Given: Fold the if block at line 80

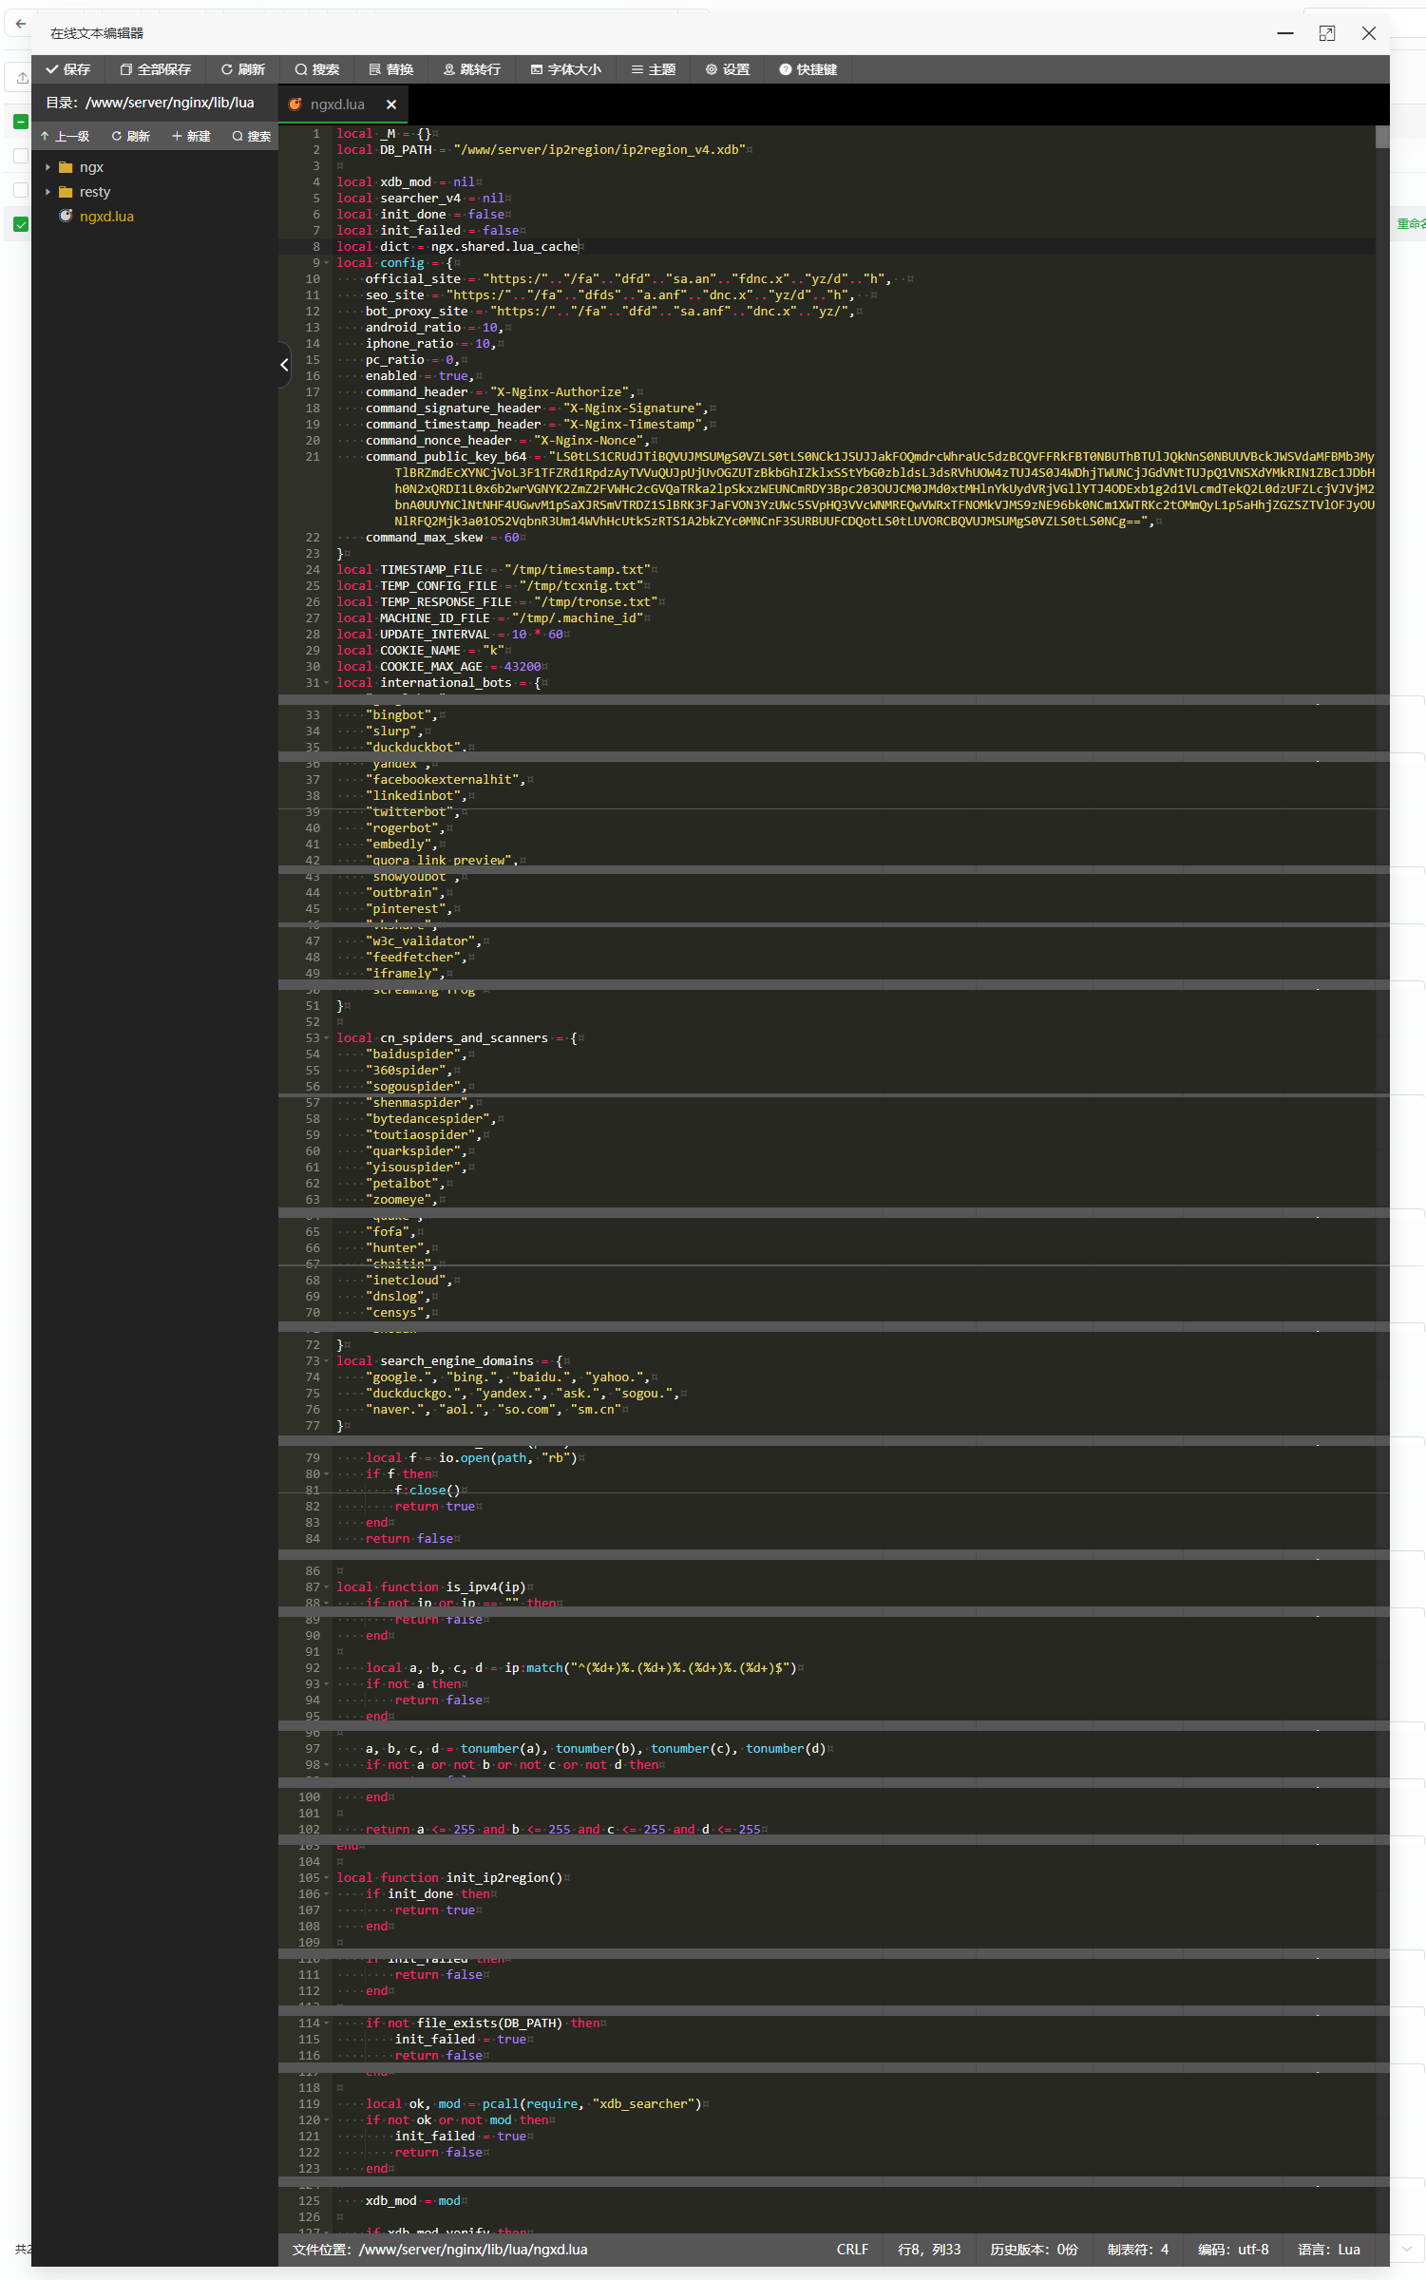Looking at the screenshot, I should [327, 1474].
